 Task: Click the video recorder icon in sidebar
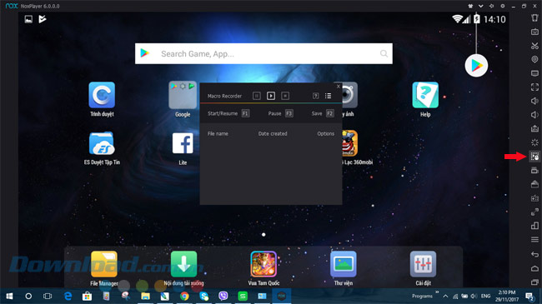pos(534,170)
